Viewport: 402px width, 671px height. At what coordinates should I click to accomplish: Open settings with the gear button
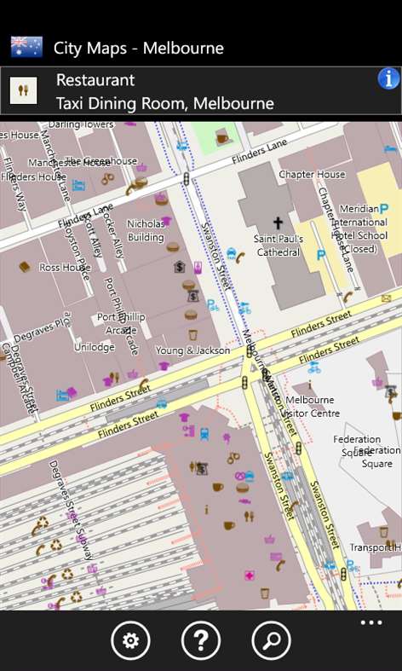click(130, 640)
